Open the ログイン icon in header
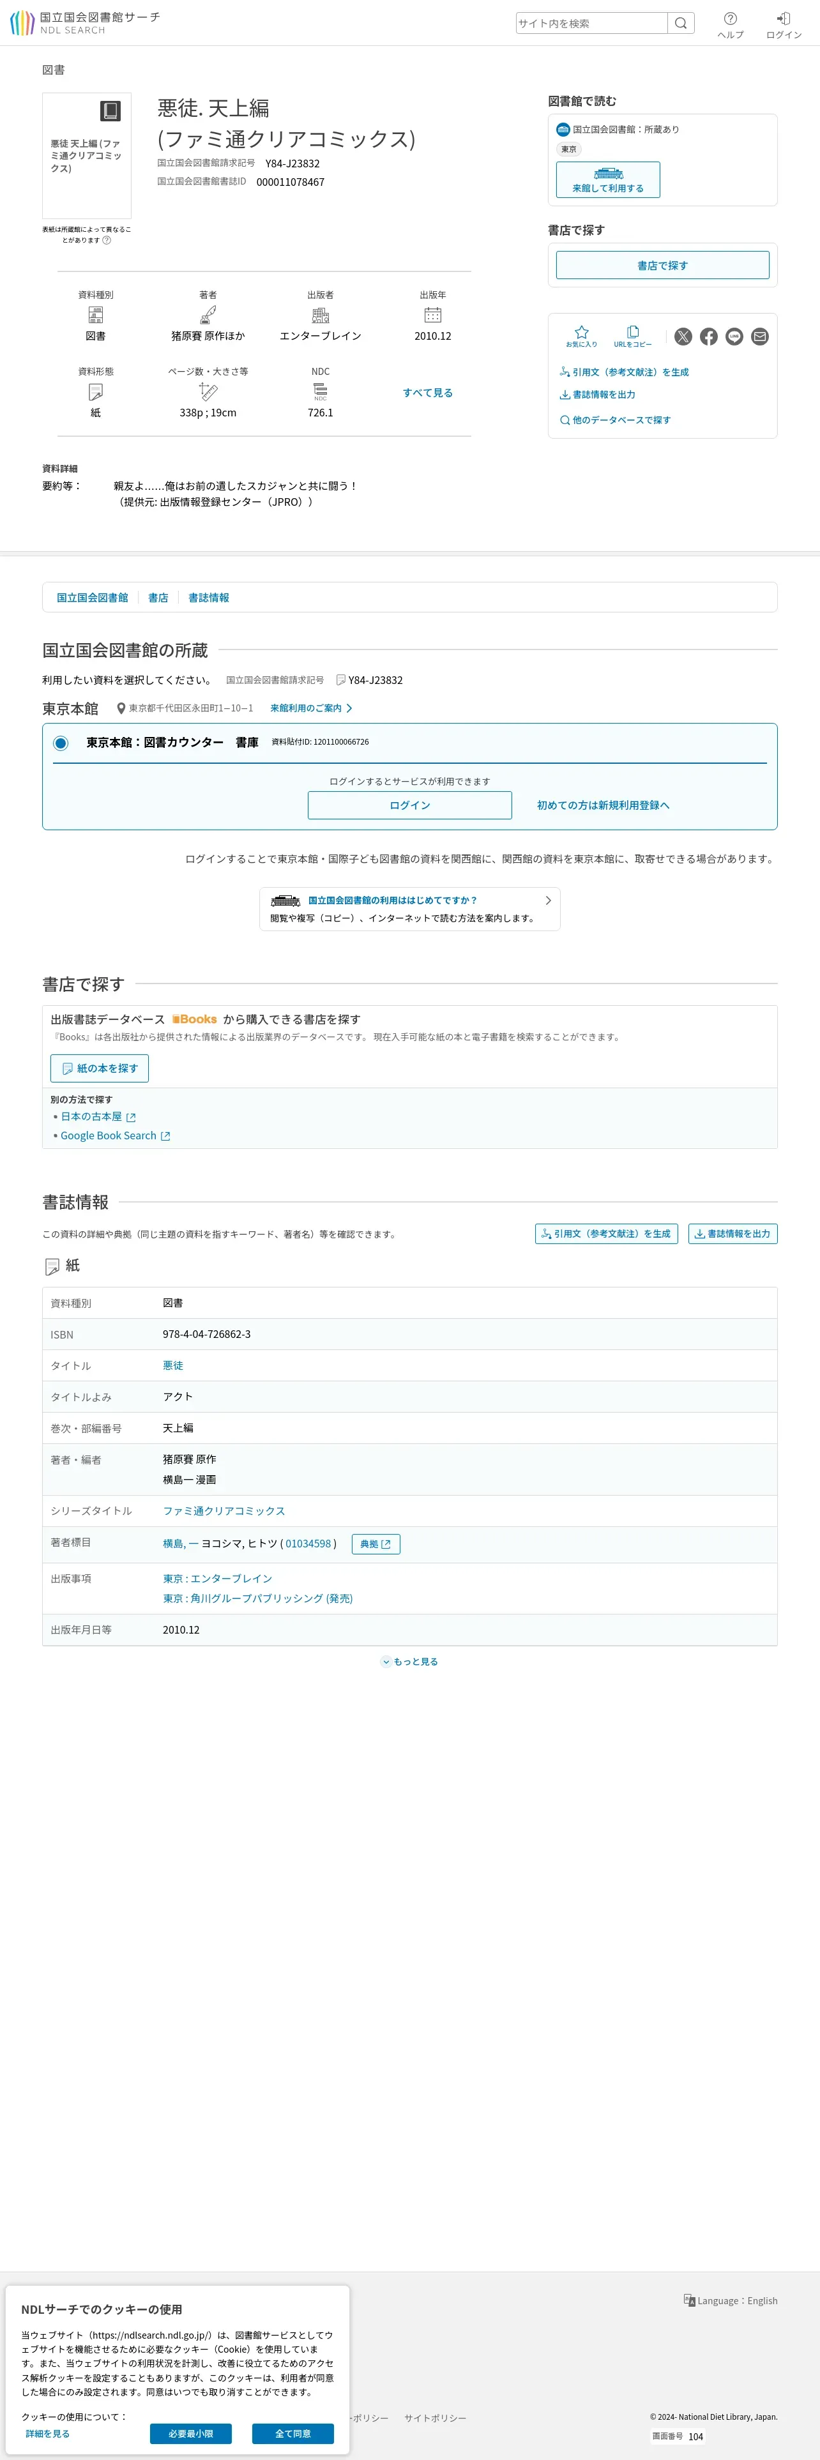 (784, 25)
